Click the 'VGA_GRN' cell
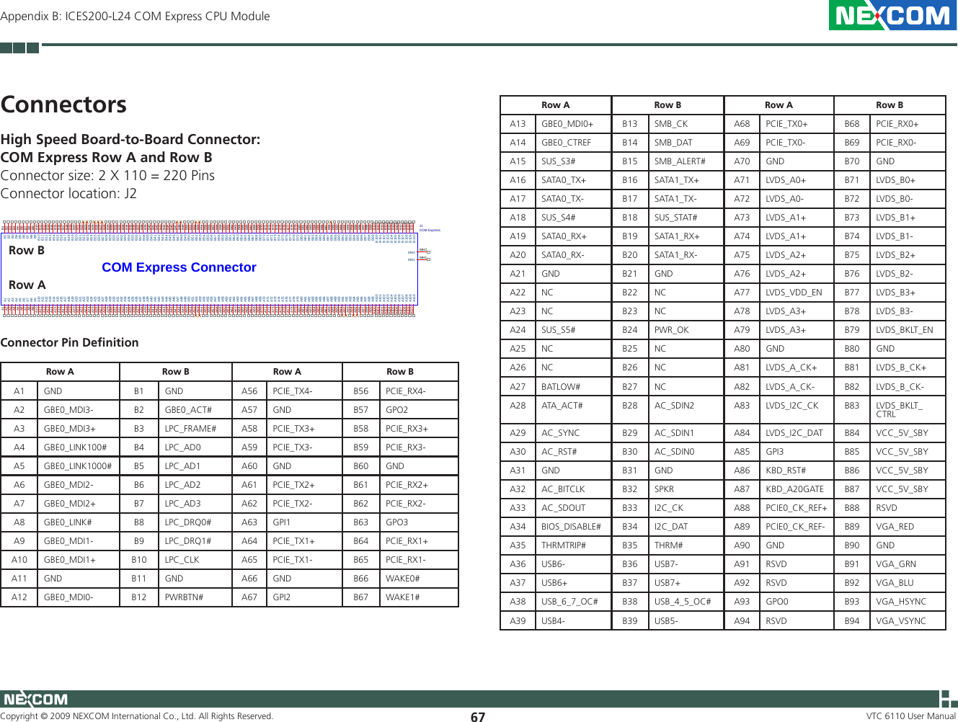This screenshot has width=958, height=722. (908, 563)
